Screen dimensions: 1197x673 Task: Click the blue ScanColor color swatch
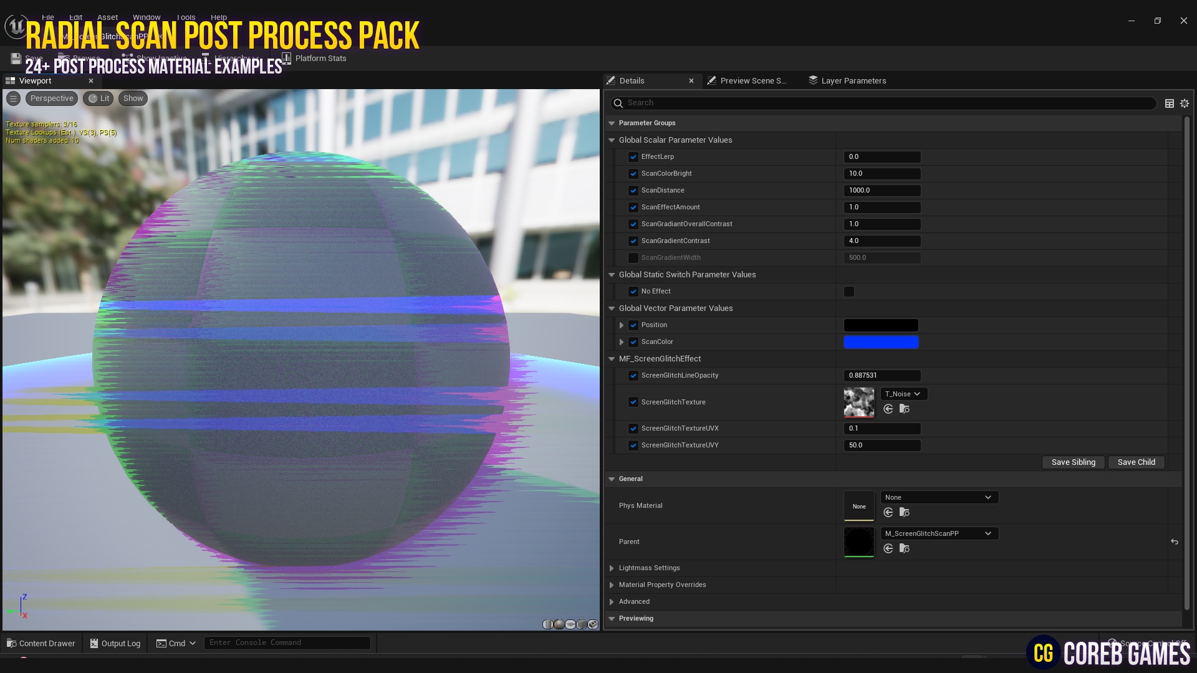tap(881, 341)
